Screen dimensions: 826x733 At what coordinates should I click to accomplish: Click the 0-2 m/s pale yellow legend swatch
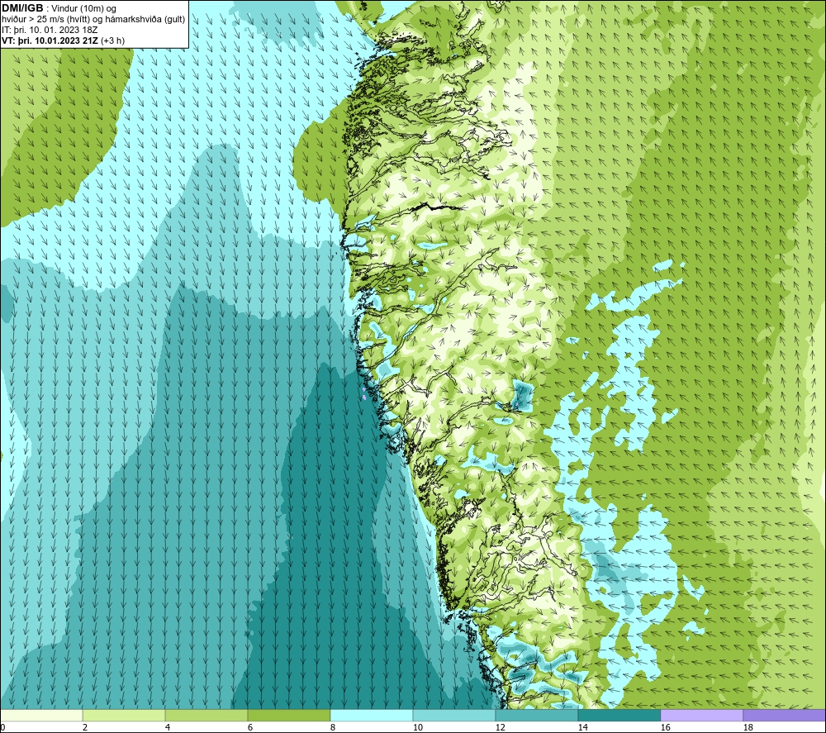coord(41,715)
